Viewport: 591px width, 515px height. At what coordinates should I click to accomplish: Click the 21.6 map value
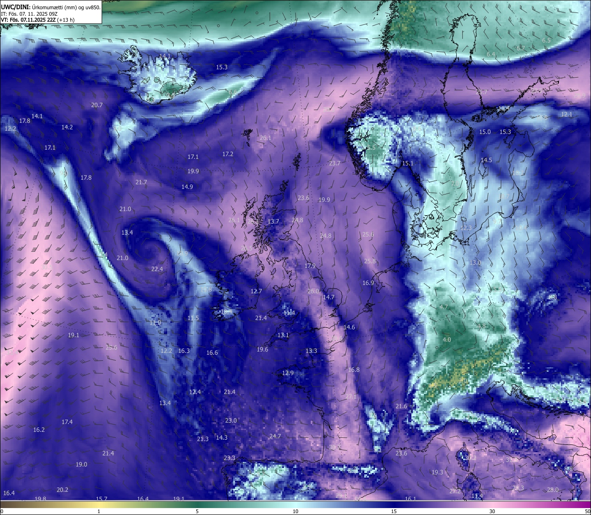point(401,406)
